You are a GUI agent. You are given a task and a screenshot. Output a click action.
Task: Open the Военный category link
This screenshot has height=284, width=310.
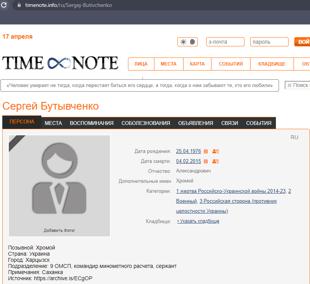pyautogui.click(x=187, y=201)
